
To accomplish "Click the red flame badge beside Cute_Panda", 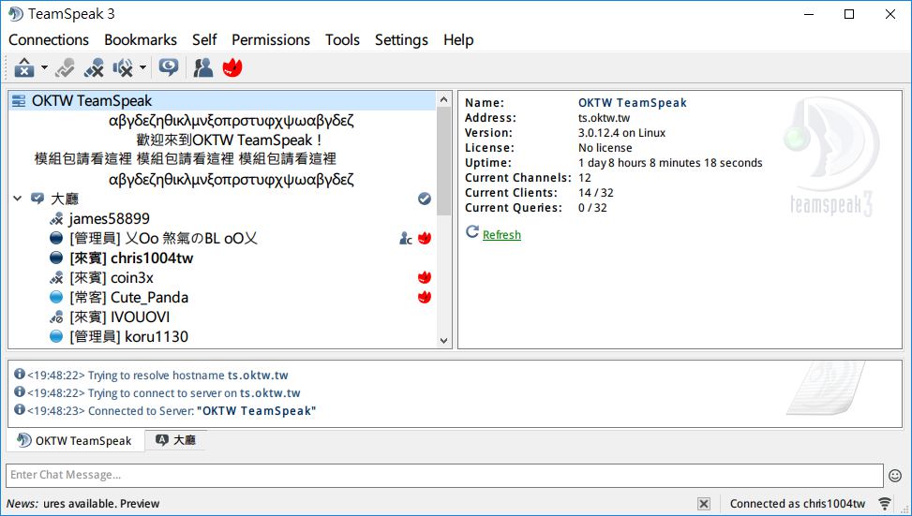I will pos(425,297).
